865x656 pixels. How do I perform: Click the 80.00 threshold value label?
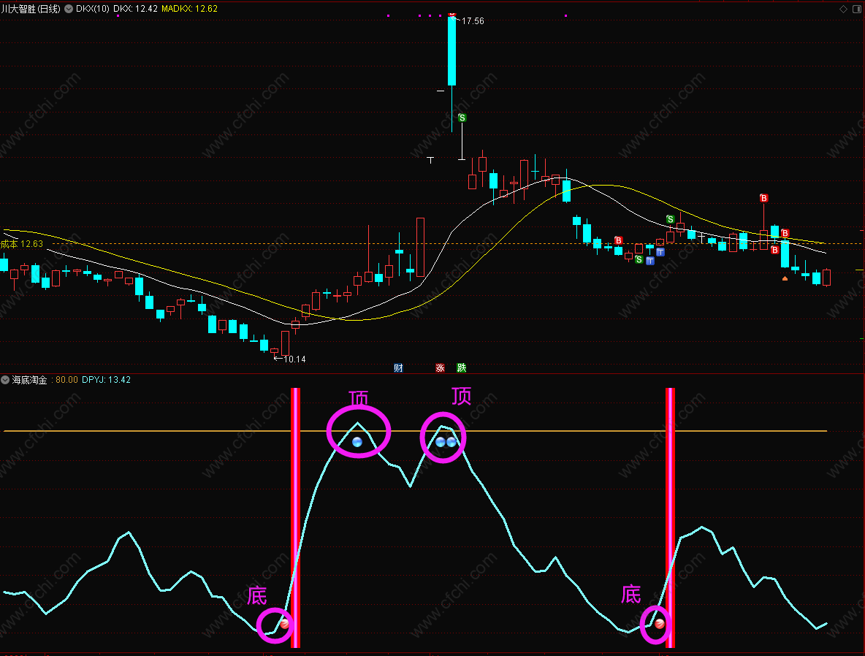66,380
